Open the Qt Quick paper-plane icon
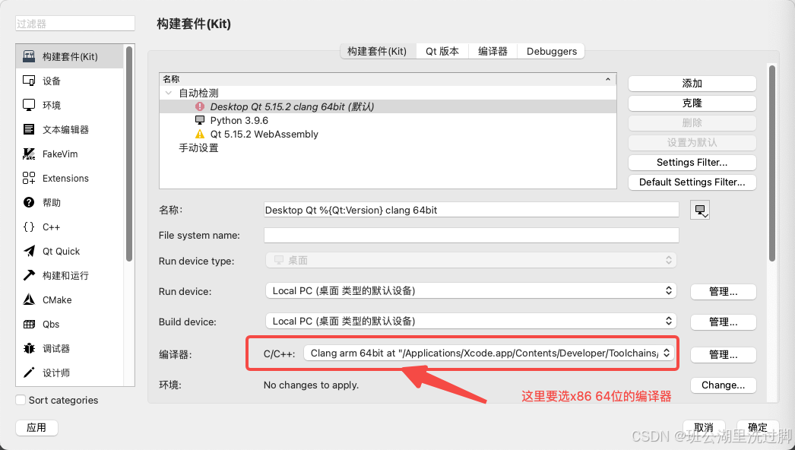The height and width of the screenshot is (450, 795). click(29, 251)
